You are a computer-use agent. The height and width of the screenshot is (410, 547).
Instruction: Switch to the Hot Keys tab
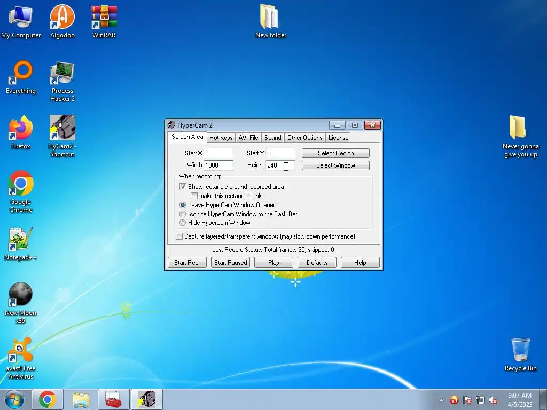[x=221, y=138]
